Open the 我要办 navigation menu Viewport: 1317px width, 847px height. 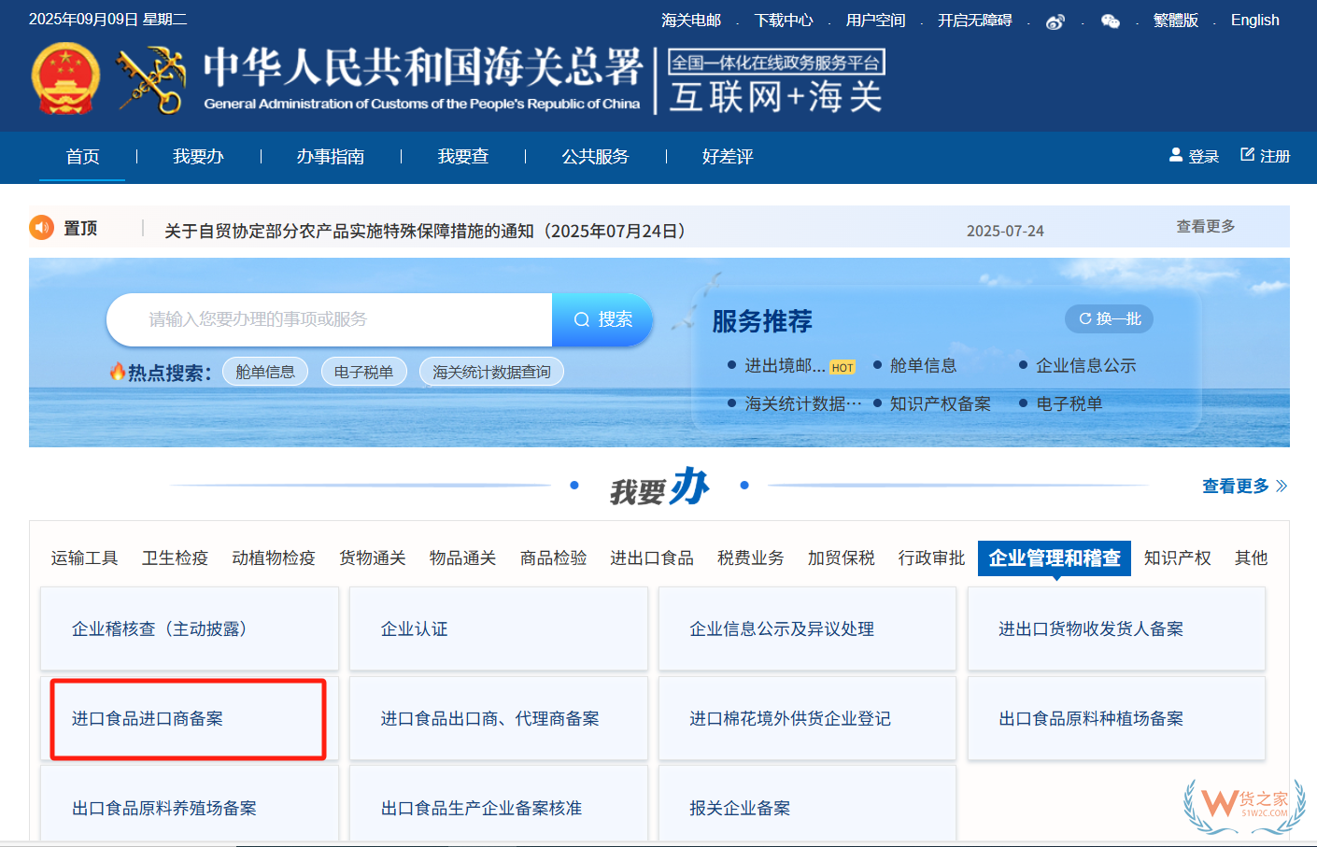point(198,157)
